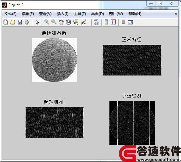Toggle the Data Cursor tool
Image resolution: width=181 pixels, height=162 pixels.
click(76, 22)
